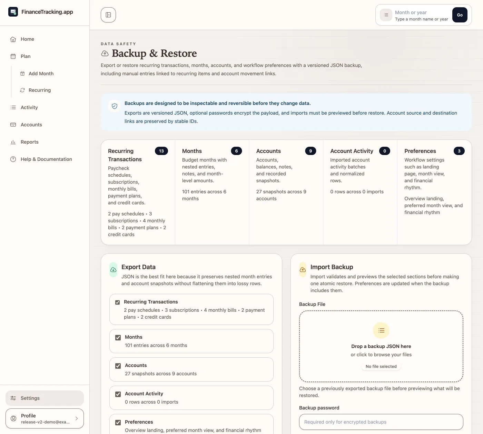This screenshot has width=483, height=434.
Task: Click the Reports bar chart icon
Action: pos(13,142)
